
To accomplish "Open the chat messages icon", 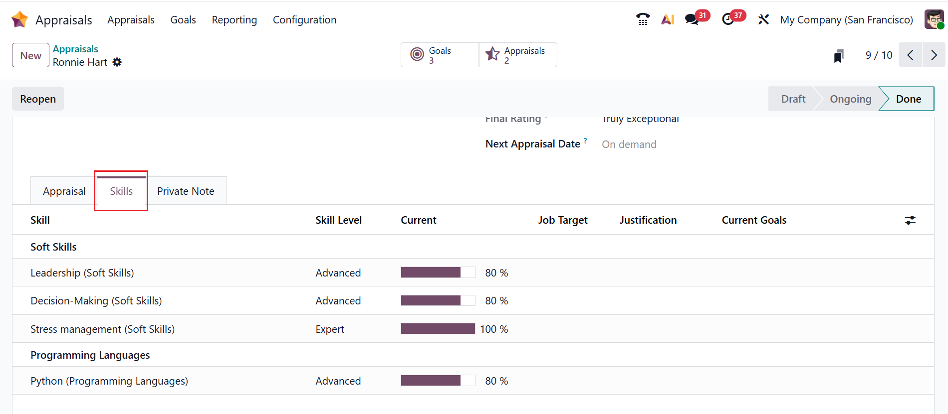I will (x=692, y=20).
